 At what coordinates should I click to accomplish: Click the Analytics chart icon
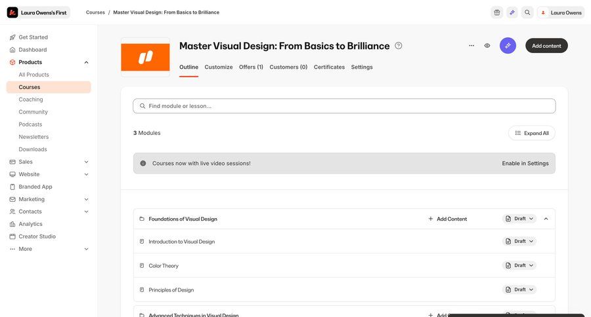[x=12, y=224]
